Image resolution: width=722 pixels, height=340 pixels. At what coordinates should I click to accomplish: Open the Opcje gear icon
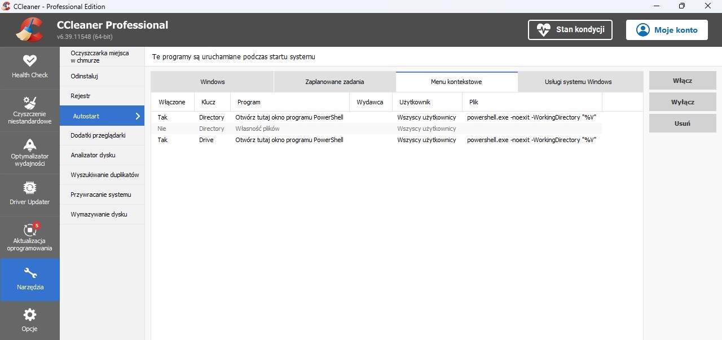point(30,315)
